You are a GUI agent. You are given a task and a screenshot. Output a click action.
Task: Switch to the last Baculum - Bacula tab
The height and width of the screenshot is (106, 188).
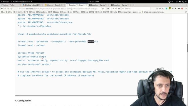121,5
